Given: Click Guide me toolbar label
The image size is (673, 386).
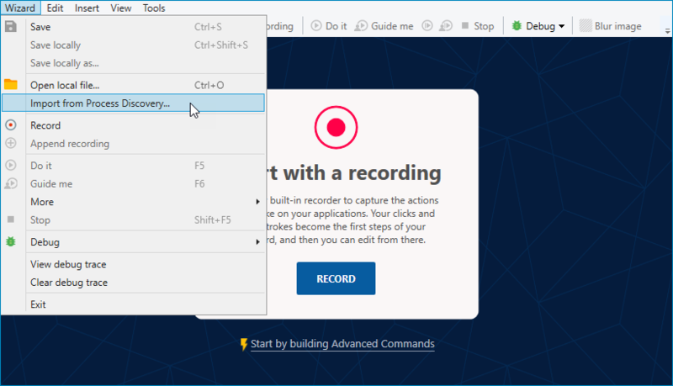Looking at the screenshot, I should tap(392, 26).
